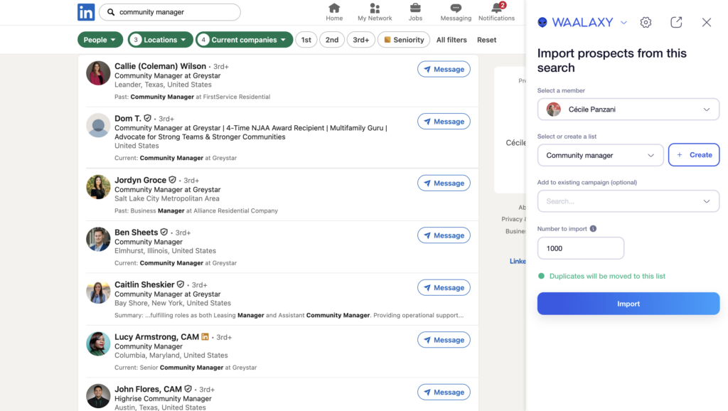The height and width of the screenshot is (411, 728).
Task: Message Dom T.
Action: (x=444, y=121)
